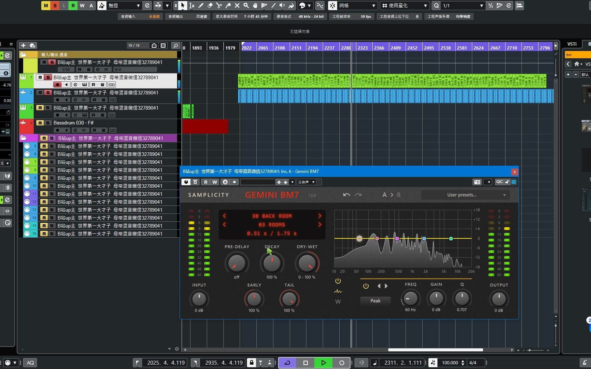Select the Range Selection tool
The height and width of the screenshot is (369, 591).
pyautogui.click(x=192, y=5)
